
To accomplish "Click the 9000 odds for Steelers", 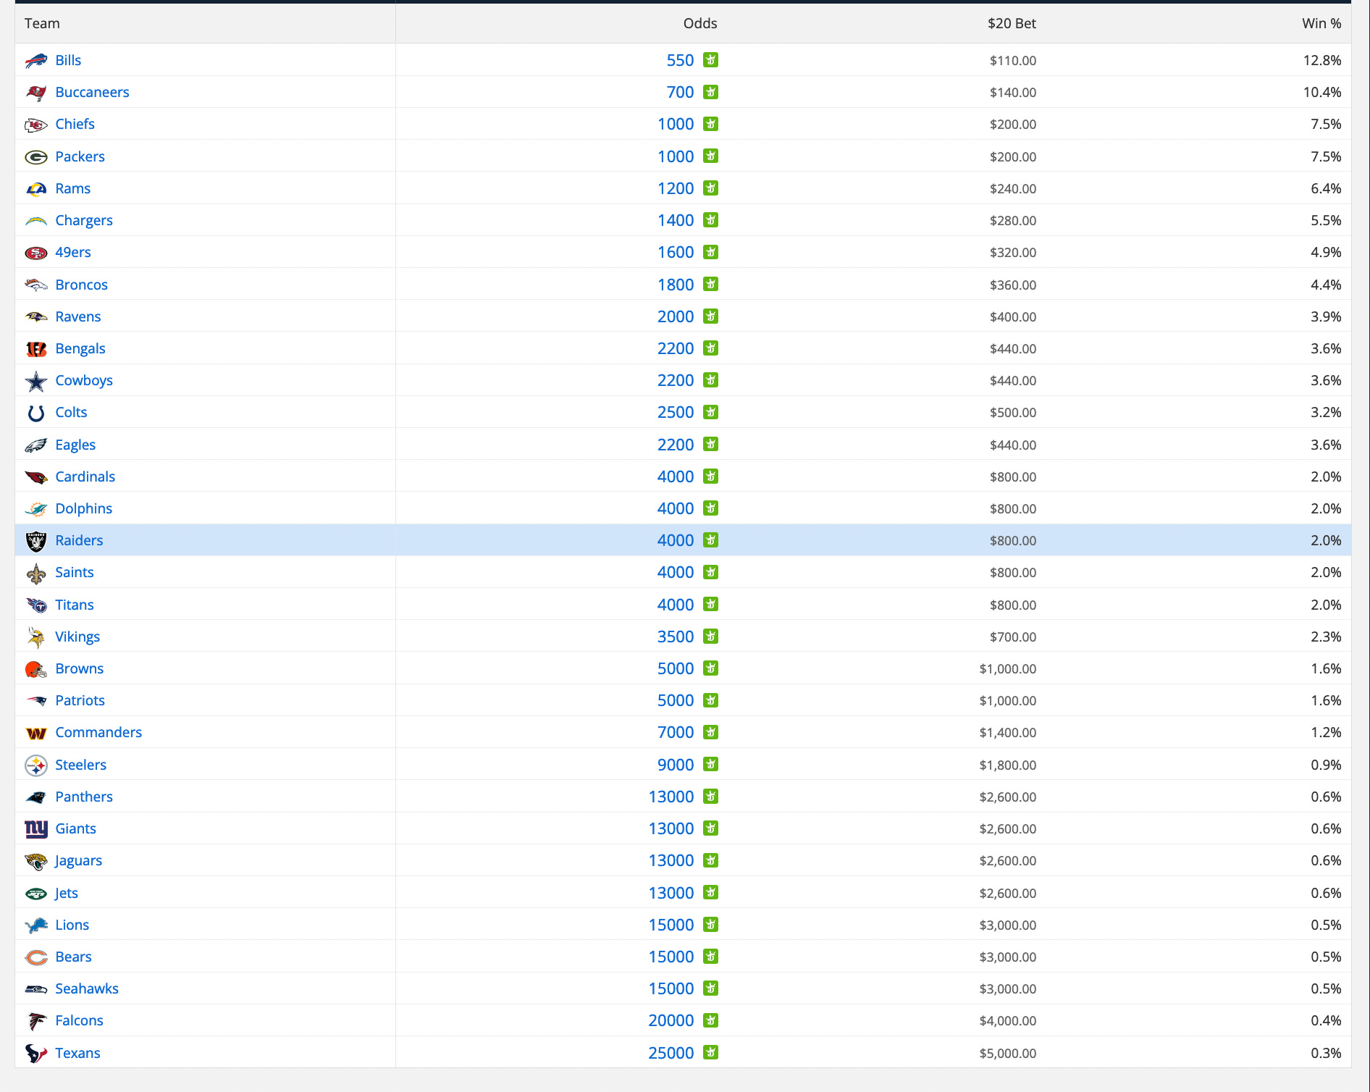I will [x=676, y=765].
